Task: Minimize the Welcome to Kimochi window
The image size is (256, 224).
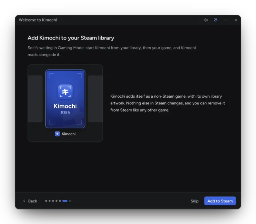Action: pos(226,20)
